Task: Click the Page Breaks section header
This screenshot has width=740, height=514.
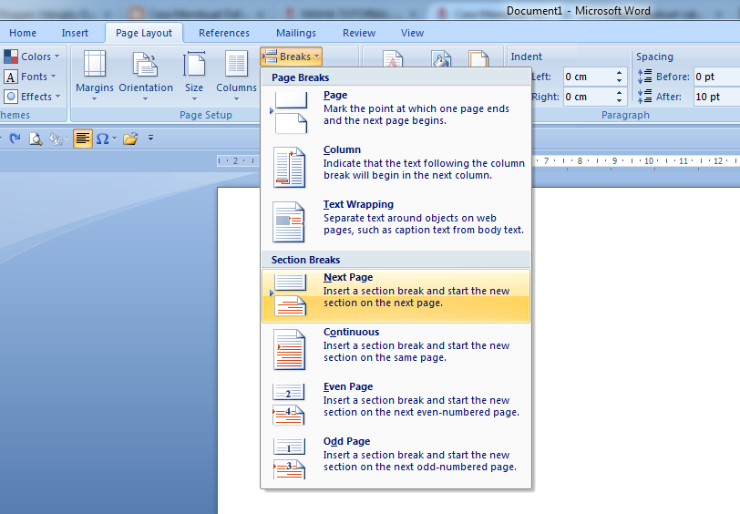Action: (396, 77)
